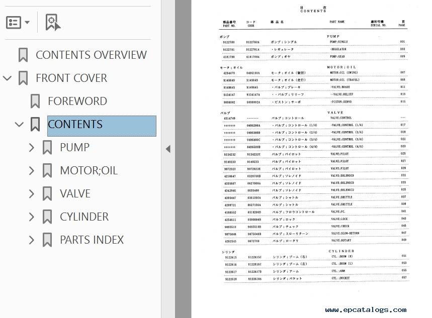Open the MOTOR;OIL bookmark
The height and width of the screenshot is (318, 432).
pyautogui.click(x=89, y=170)
